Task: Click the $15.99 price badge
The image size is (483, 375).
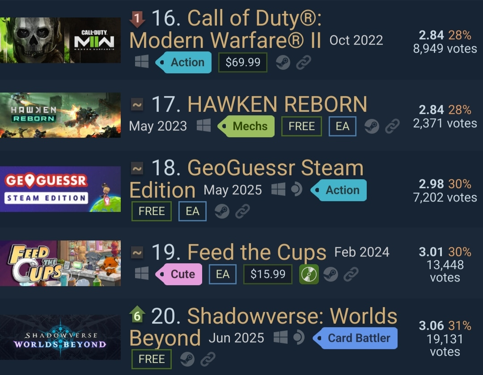Action: tap(268, 274)
